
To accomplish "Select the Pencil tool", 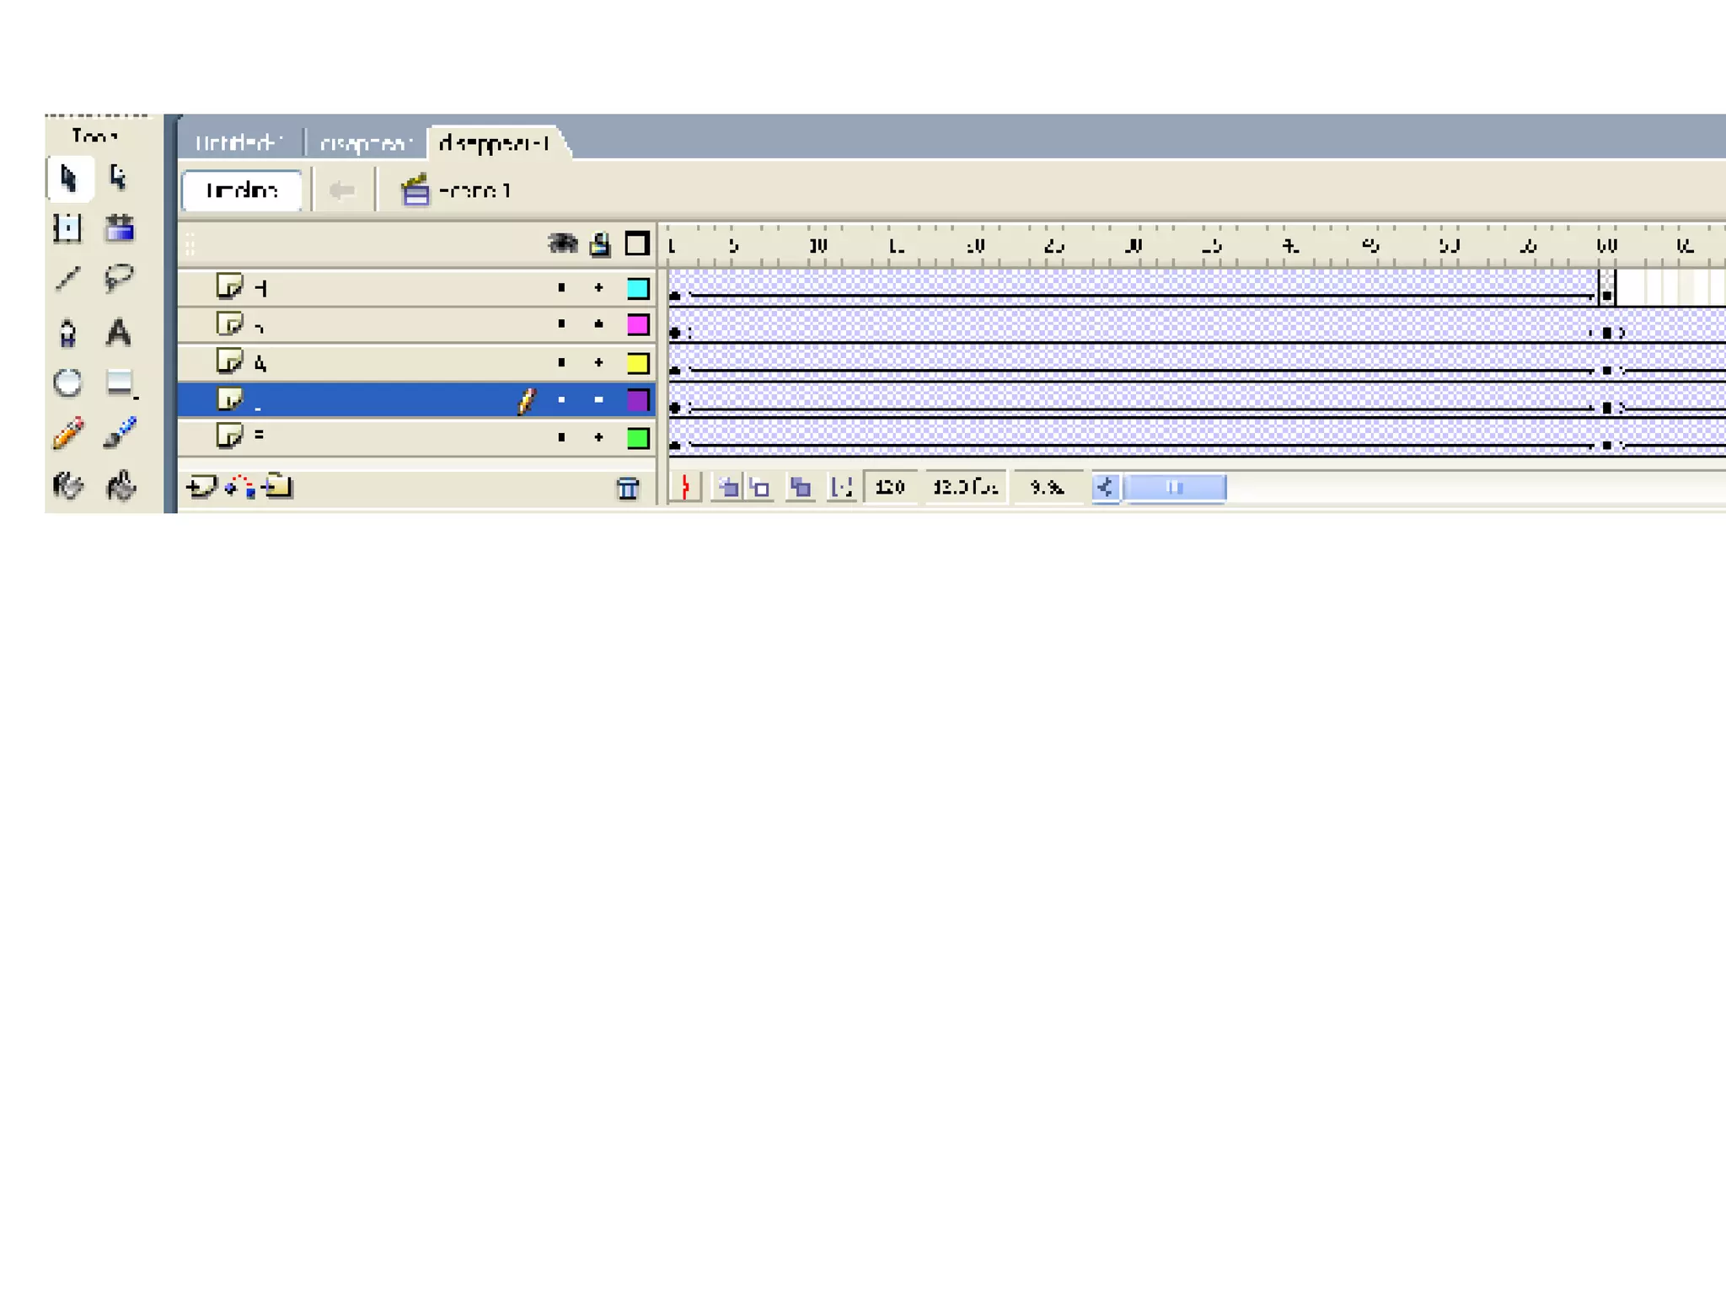I will tap(68, 433).
